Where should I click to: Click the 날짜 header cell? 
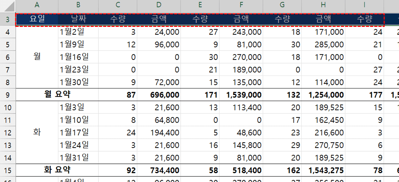pos(78,19)
